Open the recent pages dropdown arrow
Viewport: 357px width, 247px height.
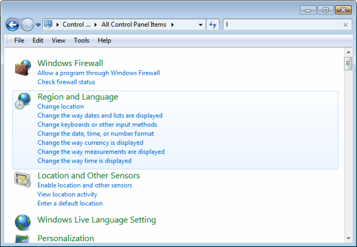[38, 25]
